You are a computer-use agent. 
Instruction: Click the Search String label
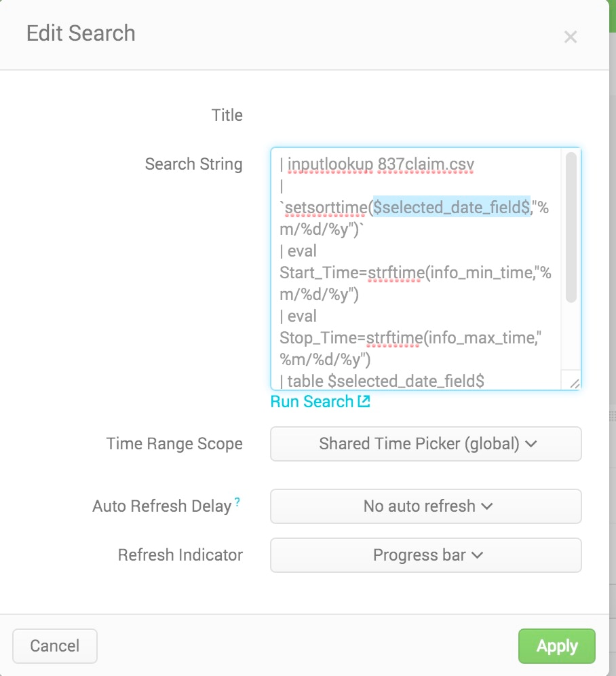click(x=193, y=164)
